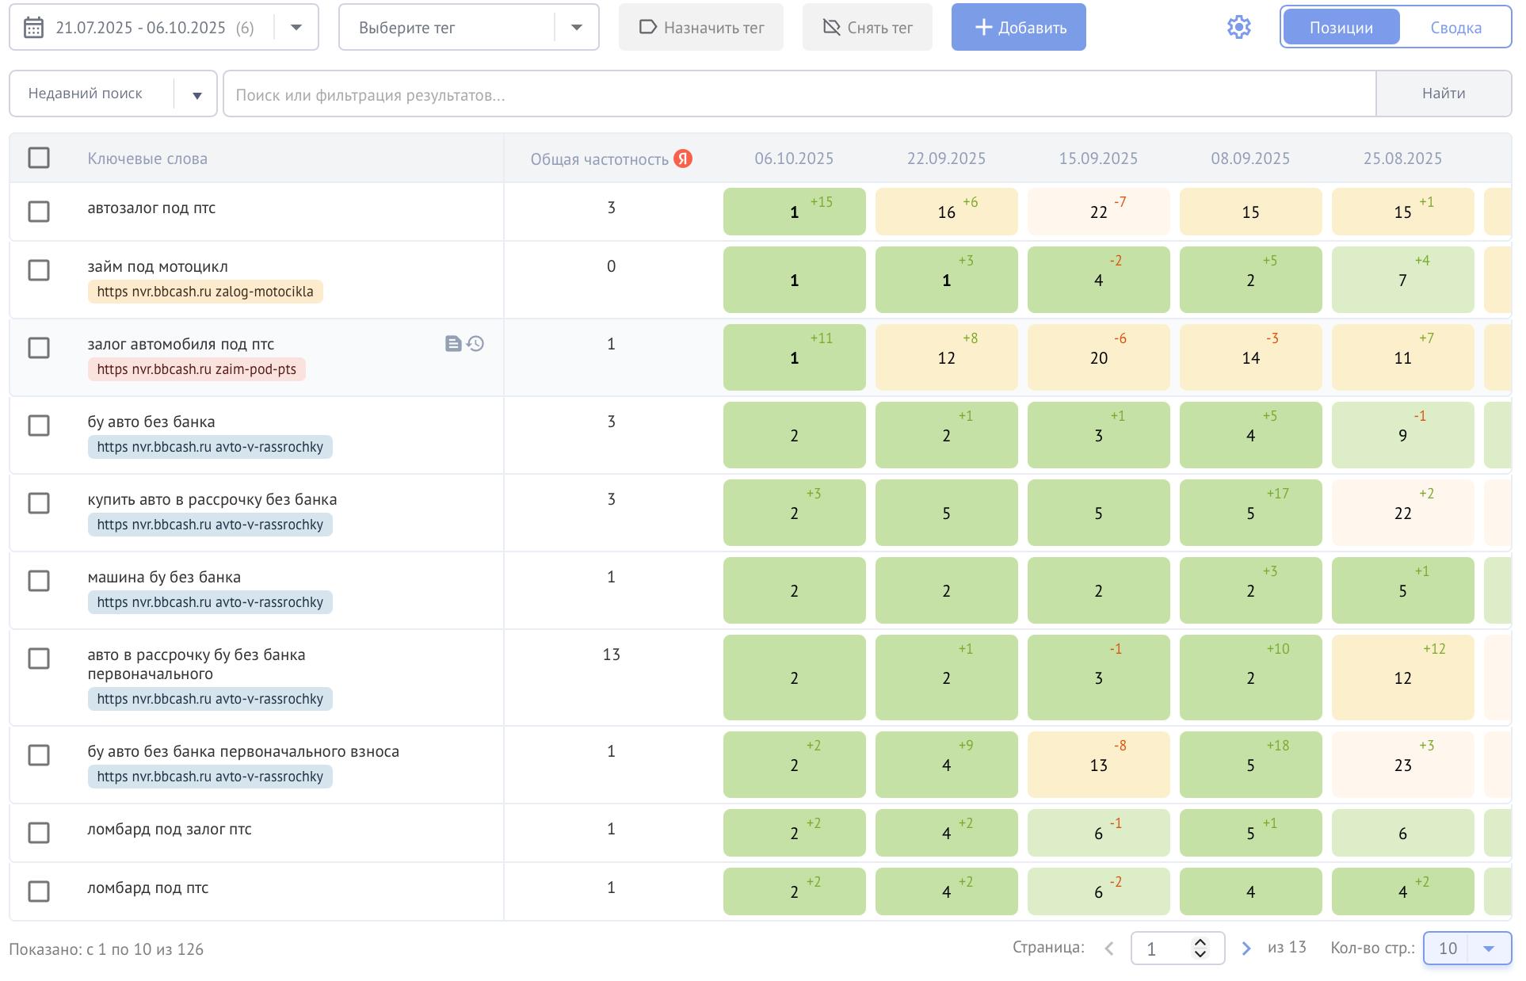Click the document icon beside залог автомобиля под птс

[452, 344]
